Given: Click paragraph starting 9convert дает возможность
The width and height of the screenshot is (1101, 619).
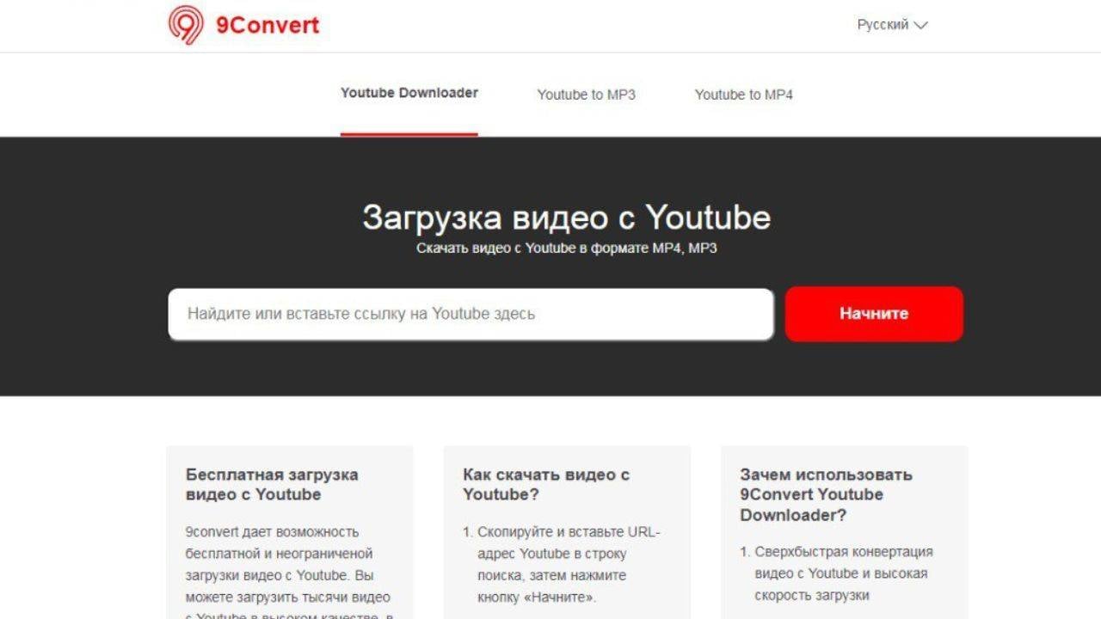Looking at the screenshot, I should [289, 574].
